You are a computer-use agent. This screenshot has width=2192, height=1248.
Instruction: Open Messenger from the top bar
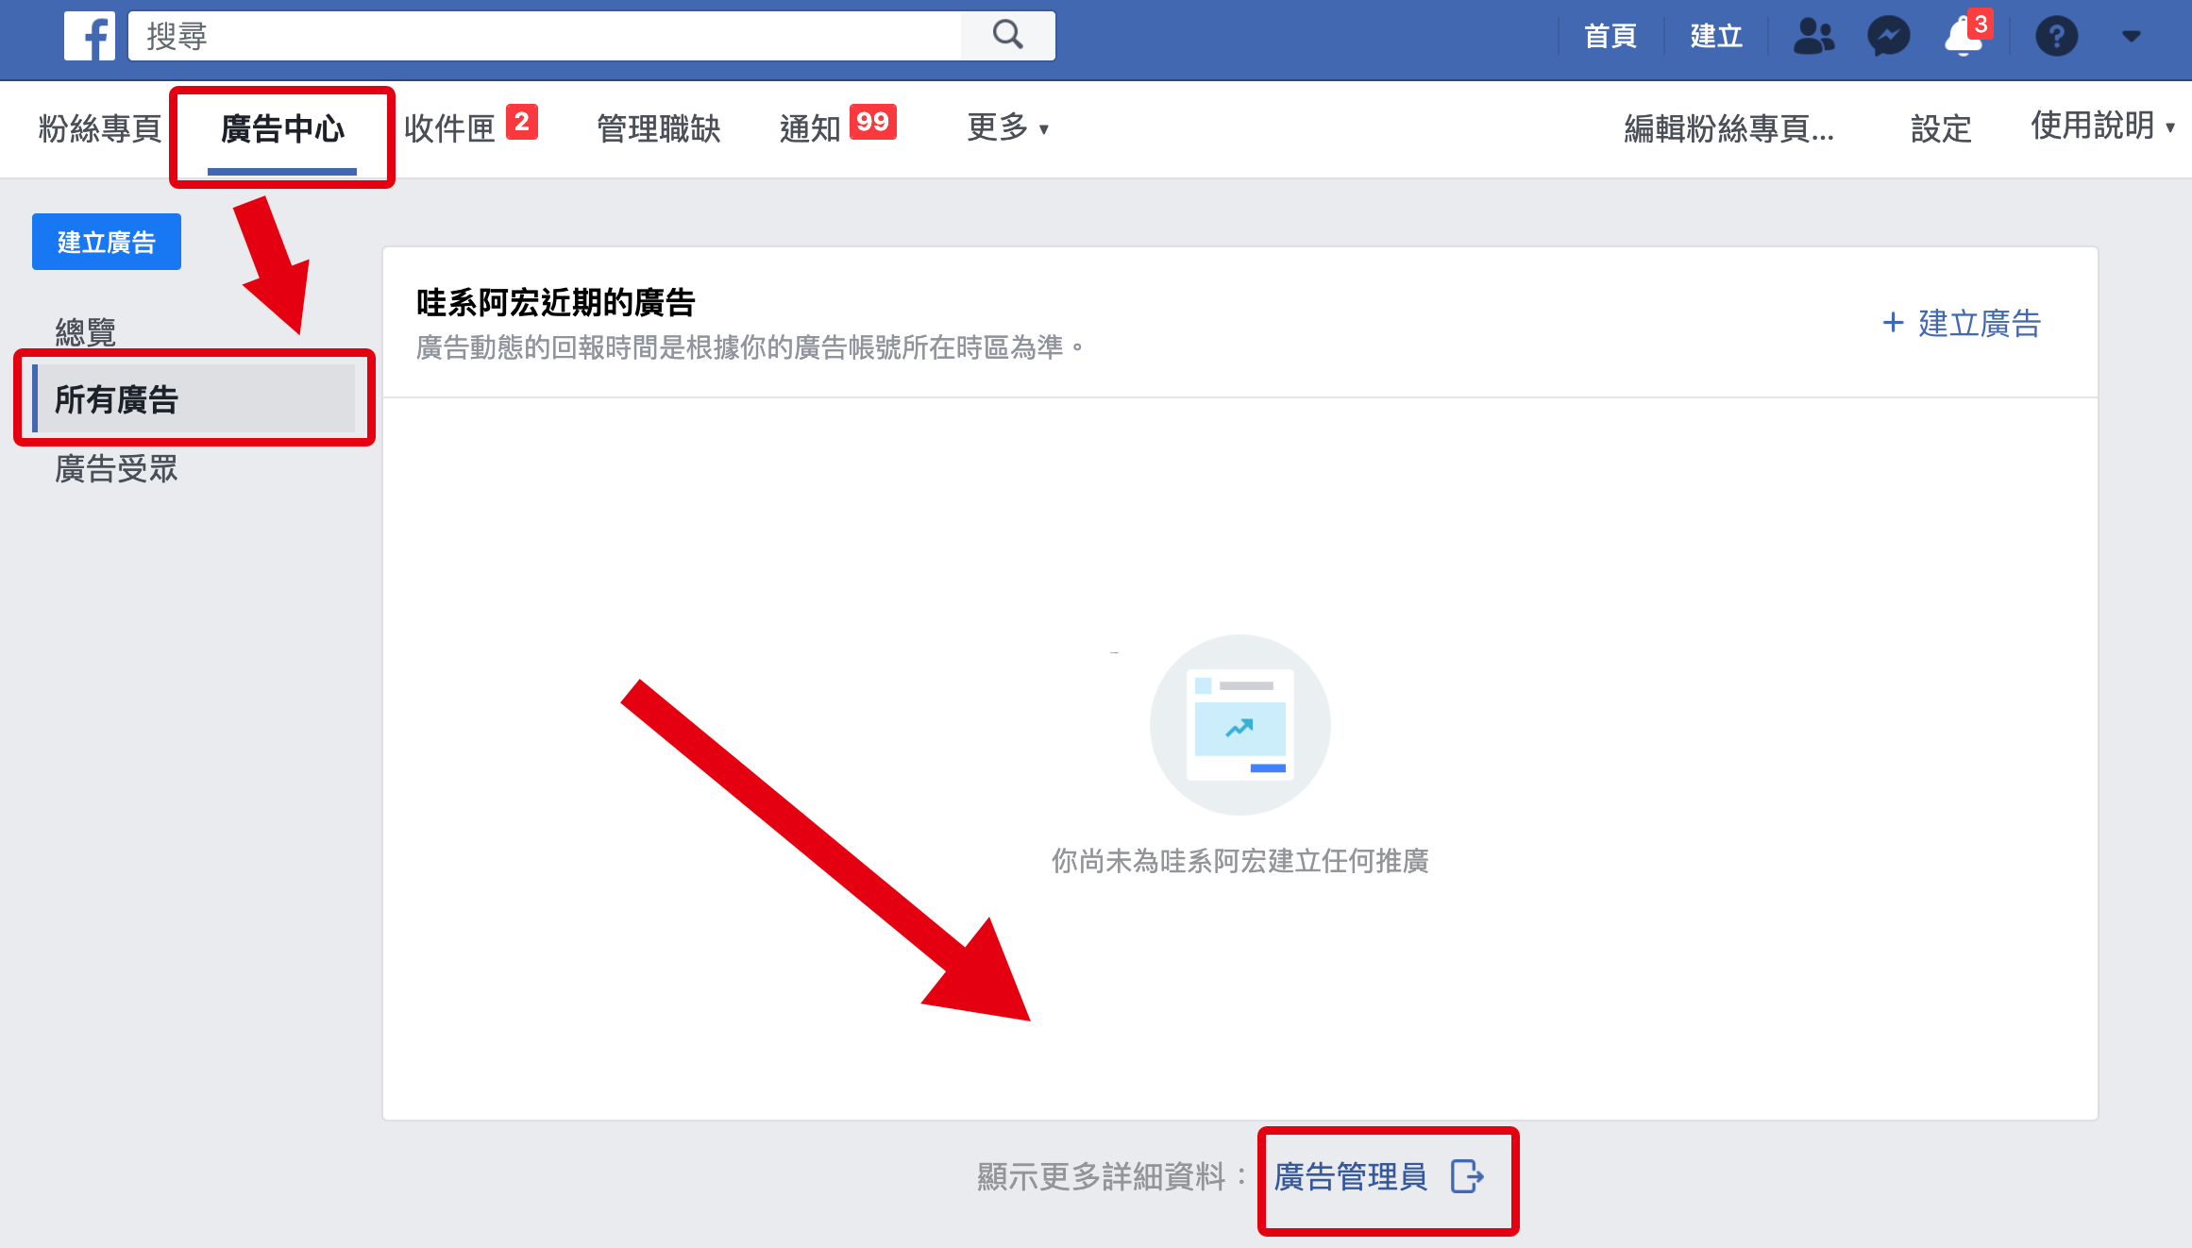(x=1888, y=36)
